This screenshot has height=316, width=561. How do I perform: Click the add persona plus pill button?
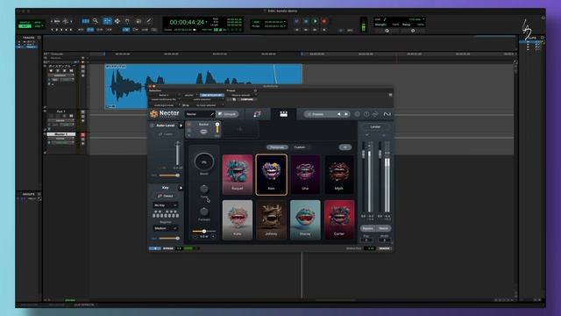344,147
